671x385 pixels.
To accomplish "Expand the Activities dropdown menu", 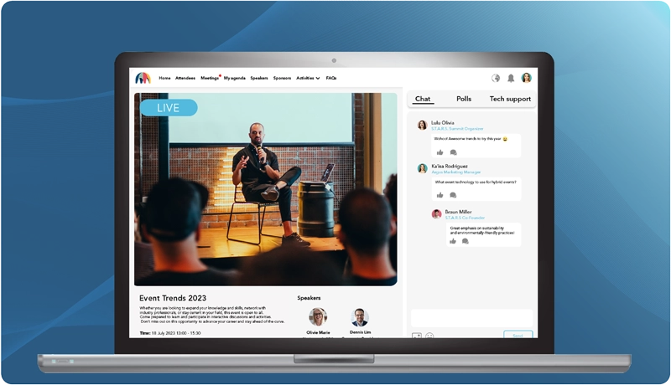I will (x=308, y=78).
